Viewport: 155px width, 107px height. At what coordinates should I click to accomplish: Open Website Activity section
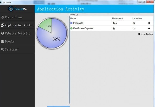pyautogui.click(x=17, y=33)
